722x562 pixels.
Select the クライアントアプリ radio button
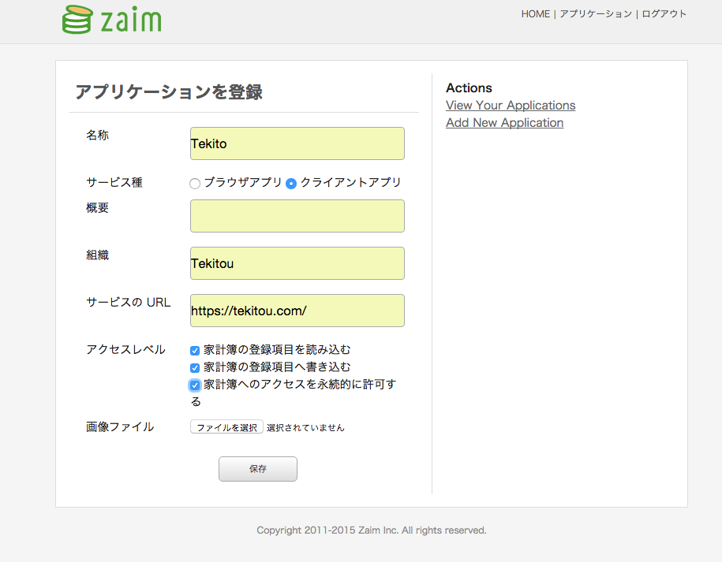coord(291,184)
